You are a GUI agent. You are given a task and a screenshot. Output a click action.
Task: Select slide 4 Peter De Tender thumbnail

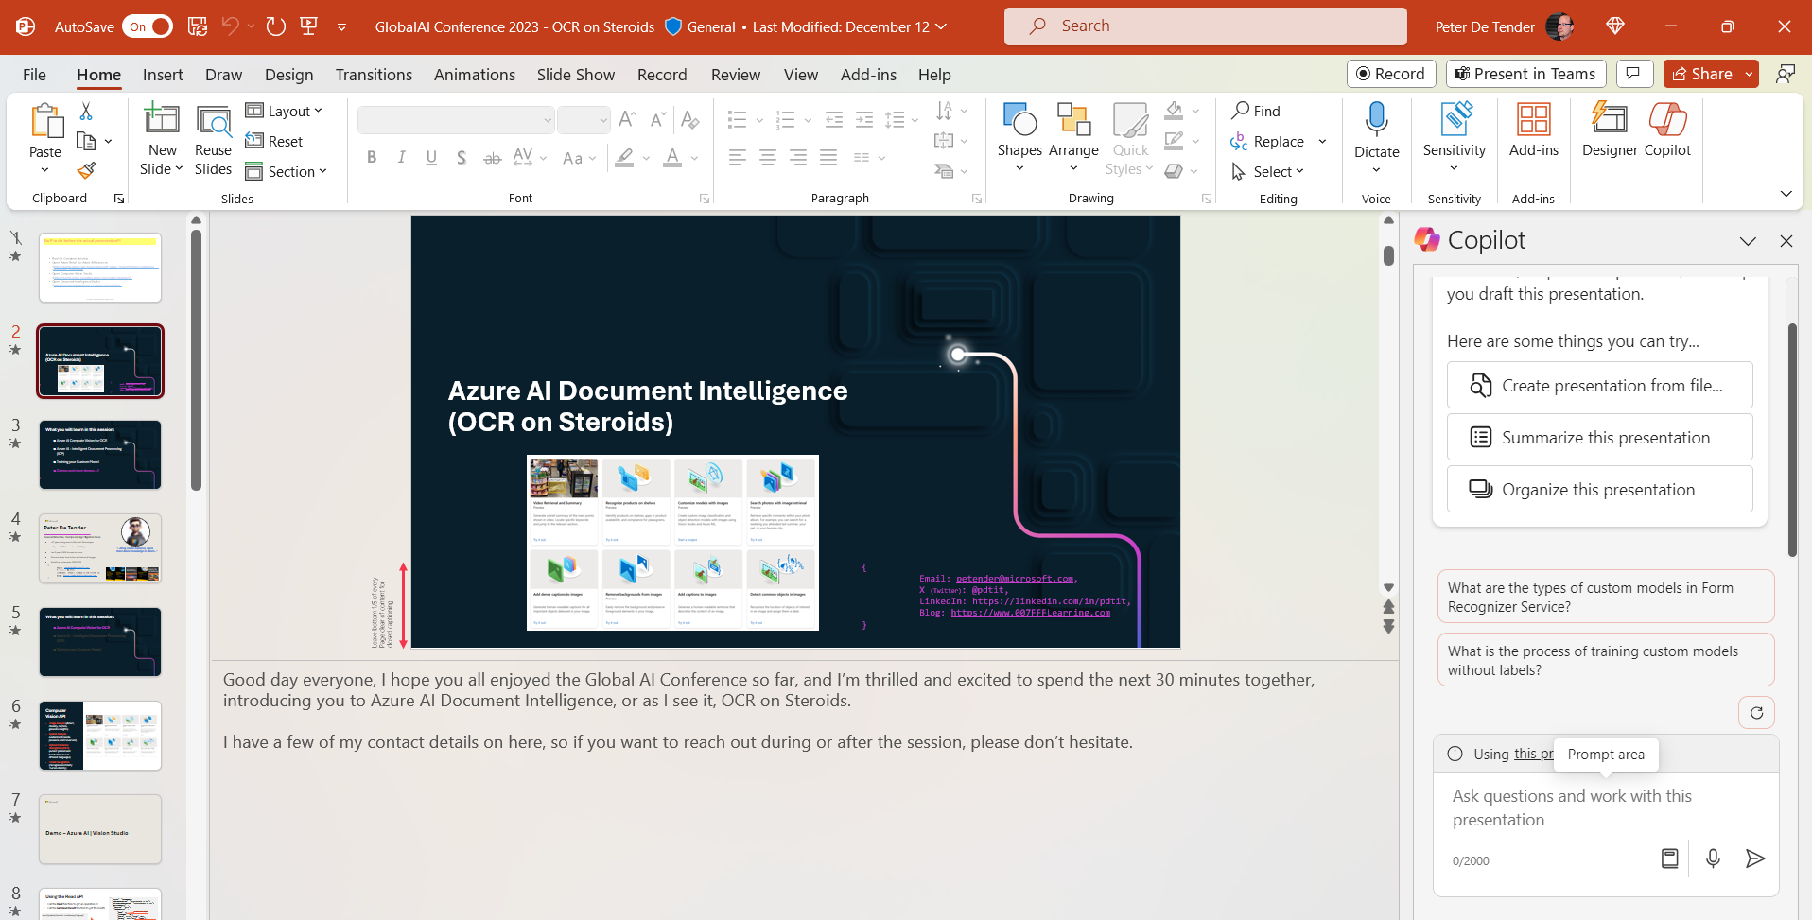(100, 548)
